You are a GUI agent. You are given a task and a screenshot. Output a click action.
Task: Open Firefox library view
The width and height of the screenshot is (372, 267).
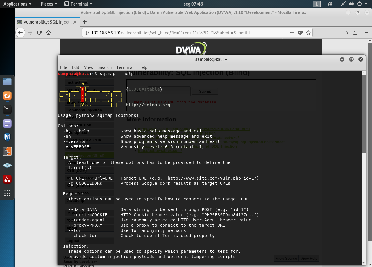(346, 33)
